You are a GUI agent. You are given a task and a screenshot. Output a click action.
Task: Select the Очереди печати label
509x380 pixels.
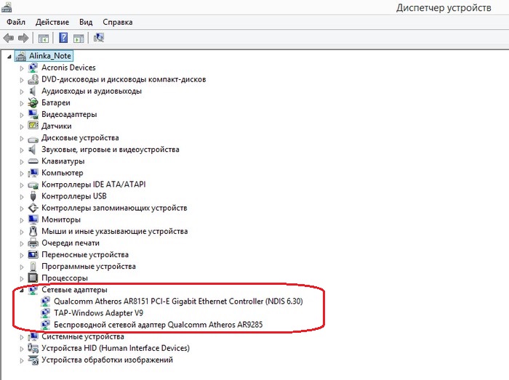pyautogui.click(x=71, y=243)
